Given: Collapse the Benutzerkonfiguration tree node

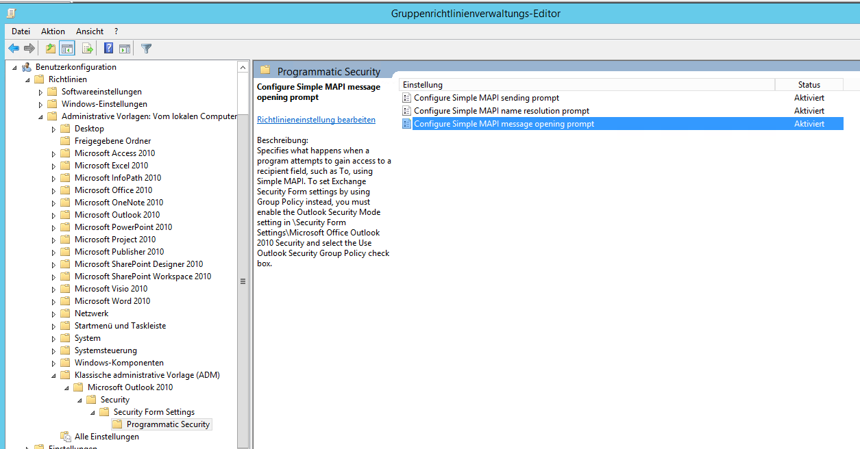Looking at the screenshot, I should (x=15, y=67).
